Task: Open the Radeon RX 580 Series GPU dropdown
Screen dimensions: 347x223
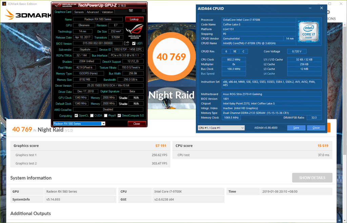Action: [x=79, y=124]
